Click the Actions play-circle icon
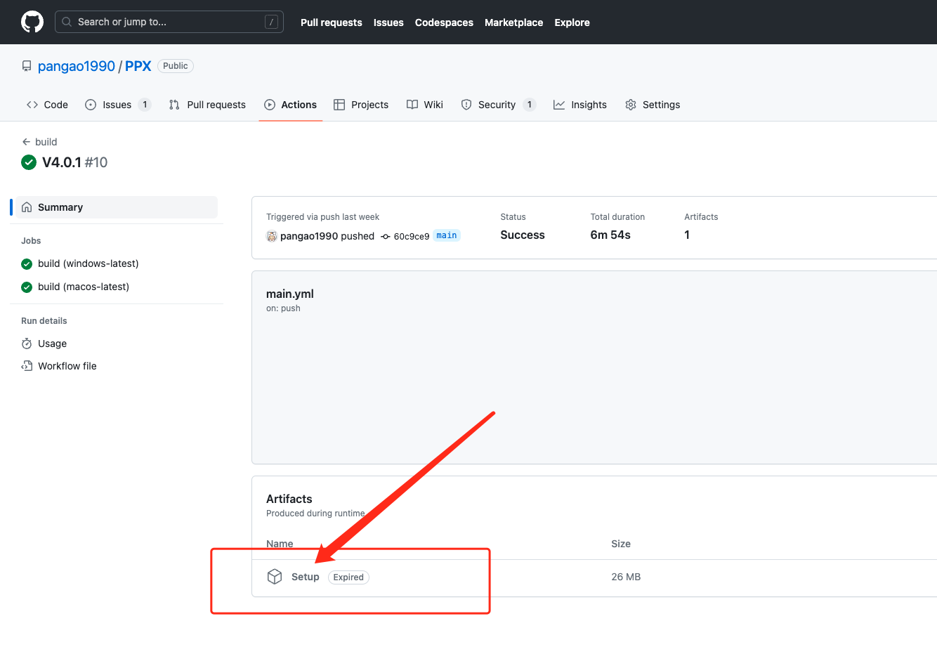 [x=270, y=105]
